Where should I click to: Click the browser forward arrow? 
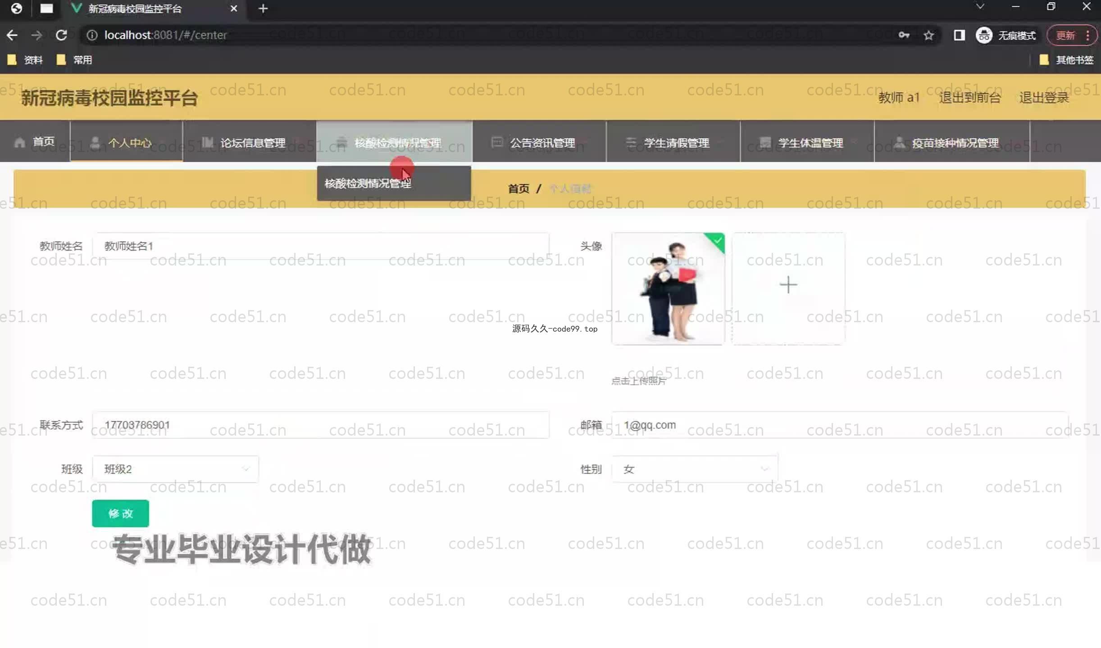click(x=37, y=35)
